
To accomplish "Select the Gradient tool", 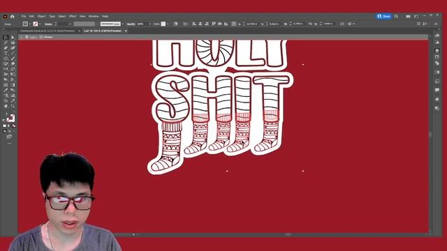I will [13, 85].
